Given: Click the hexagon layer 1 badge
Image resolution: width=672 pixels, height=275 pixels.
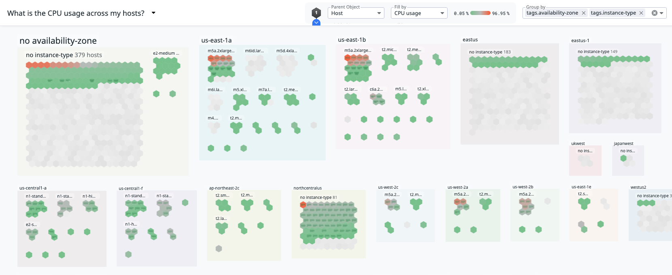Looking at the screenshot, I should [x=316, y=13].
